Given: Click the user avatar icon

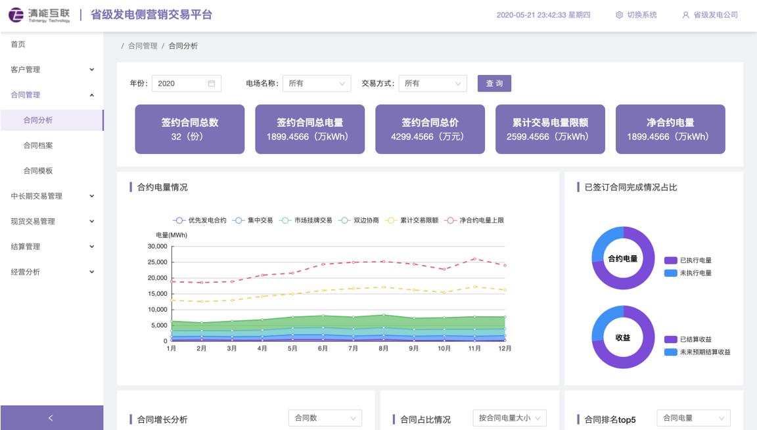Looking at the screenshot, I should (685, 15).
